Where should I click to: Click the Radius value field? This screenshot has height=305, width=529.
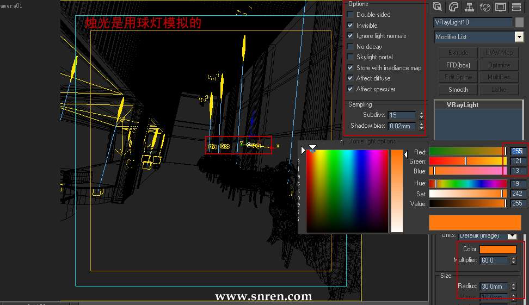coord(494,287)
